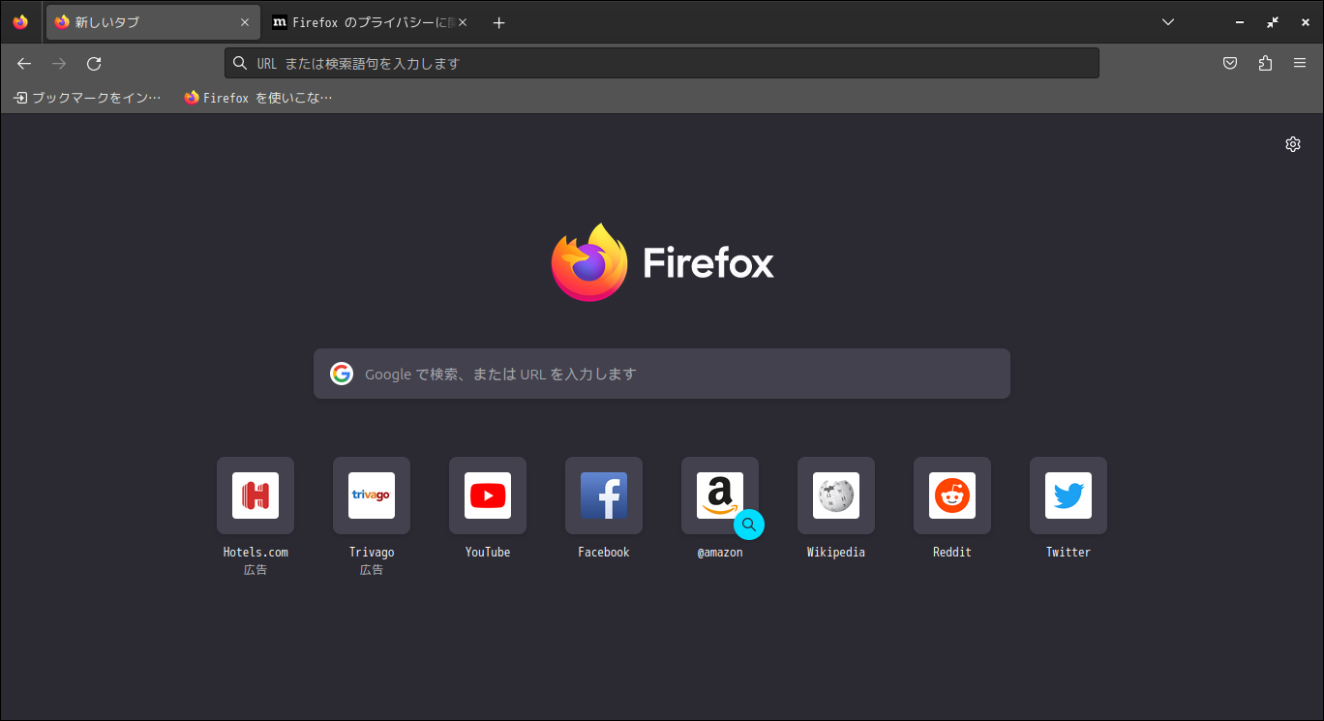
Task: Open the Wikipedia shortcut tile
Action: tap(836, 496)
